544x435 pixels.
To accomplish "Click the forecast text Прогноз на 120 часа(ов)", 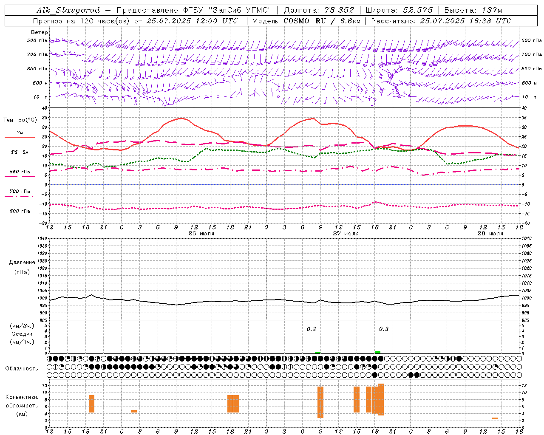I will 82,21.
